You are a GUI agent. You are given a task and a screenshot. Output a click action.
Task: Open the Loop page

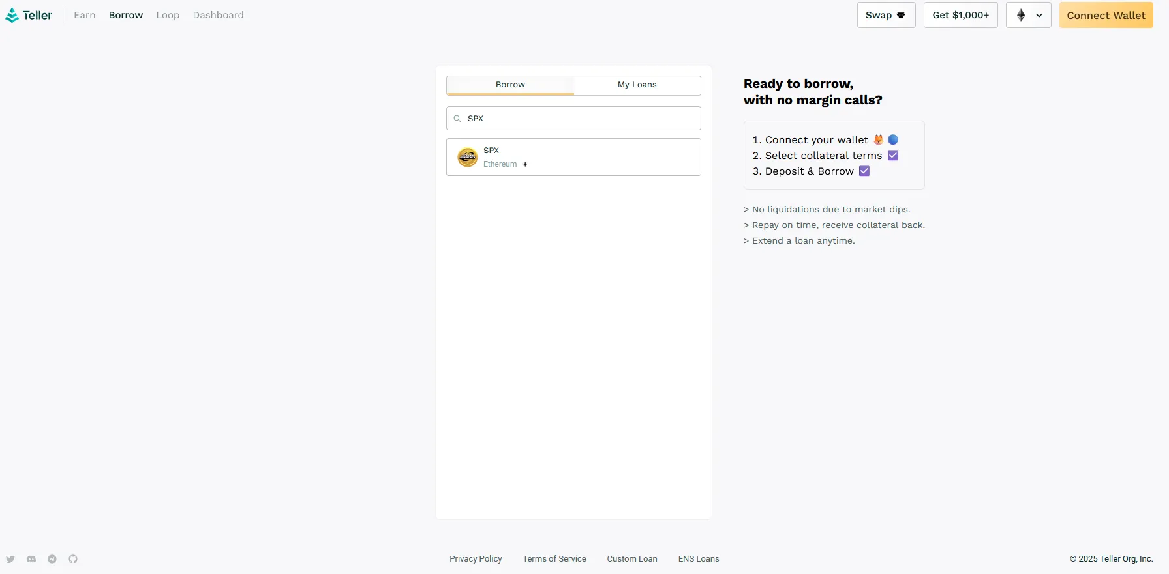pos(168,15)
